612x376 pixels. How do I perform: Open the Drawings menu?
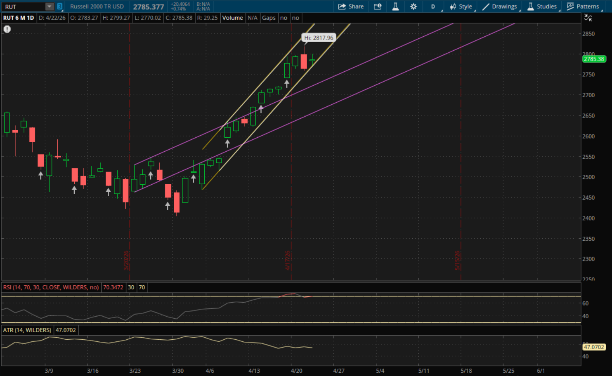pos(500,7)
